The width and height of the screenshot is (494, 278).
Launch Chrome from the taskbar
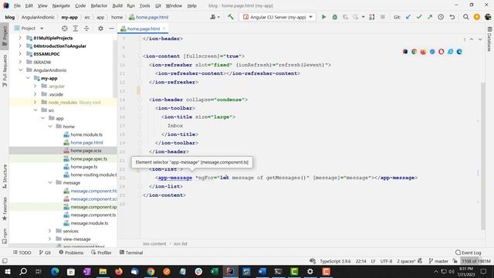[x=151, y=271]
